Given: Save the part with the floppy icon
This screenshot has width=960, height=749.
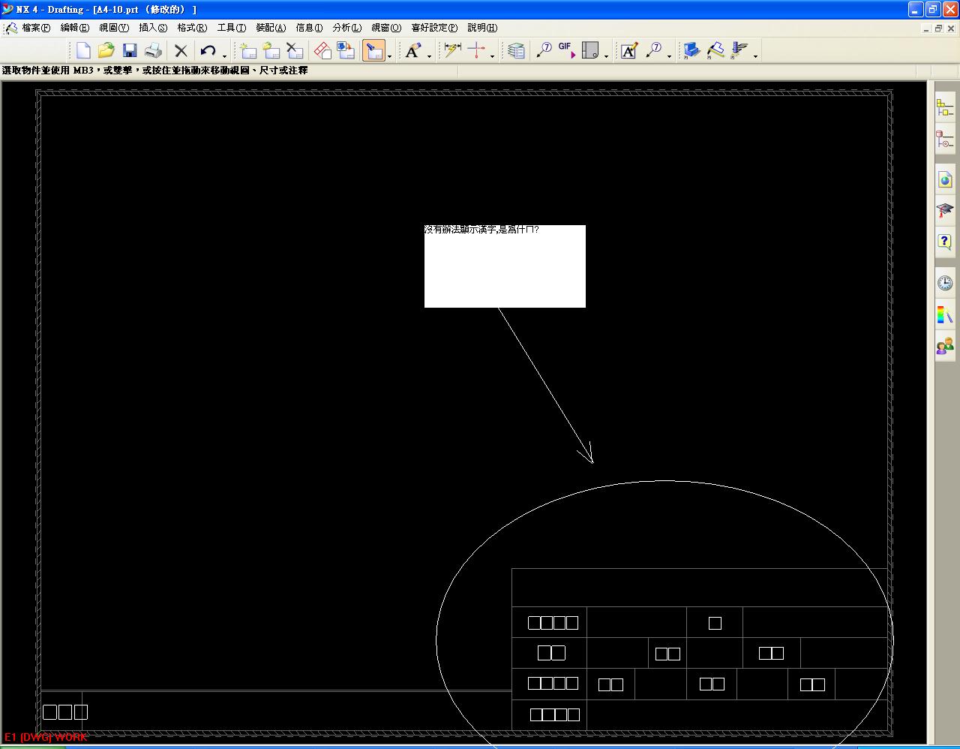Looking at the screenshot, I should coord(130,50).
